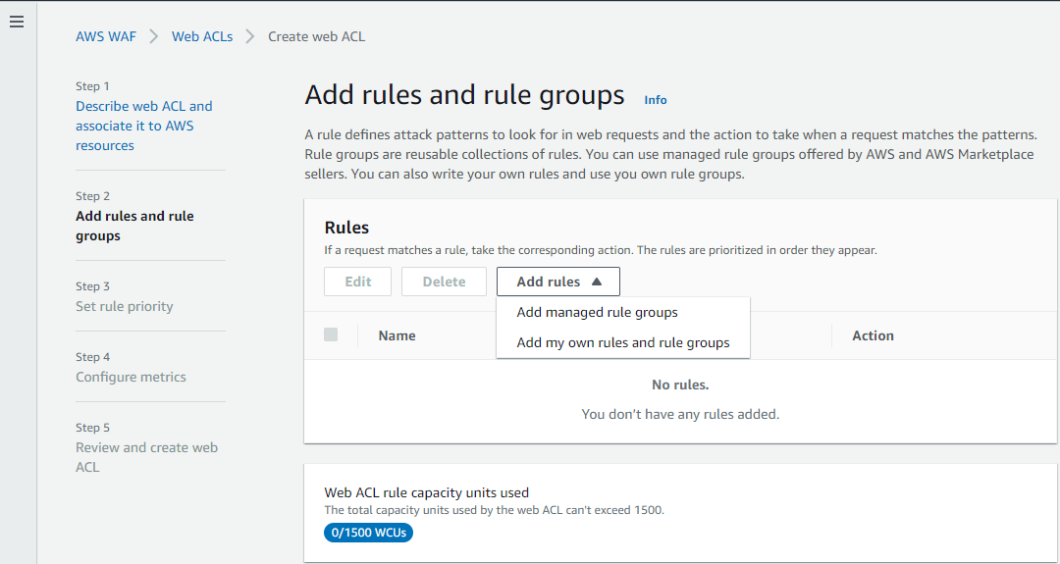Click the AWS WAF breadcrumb link
The height and width of the screenshot is (564, 1060).
click(106, 36)
